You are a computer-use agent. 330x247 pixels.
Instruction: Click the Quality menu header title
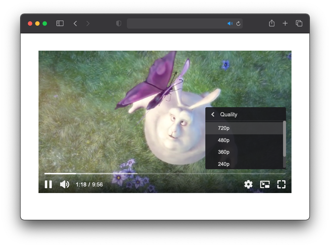coord(228,115)
